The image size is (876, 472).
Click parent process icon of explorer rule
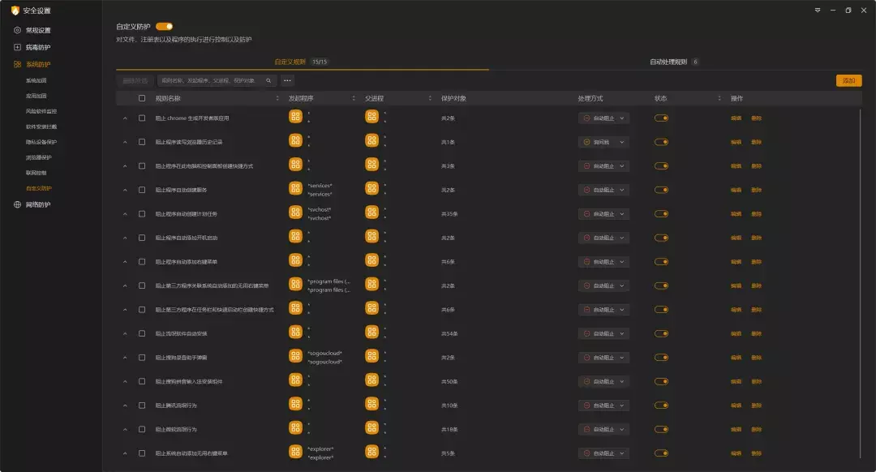pos(371,453)
